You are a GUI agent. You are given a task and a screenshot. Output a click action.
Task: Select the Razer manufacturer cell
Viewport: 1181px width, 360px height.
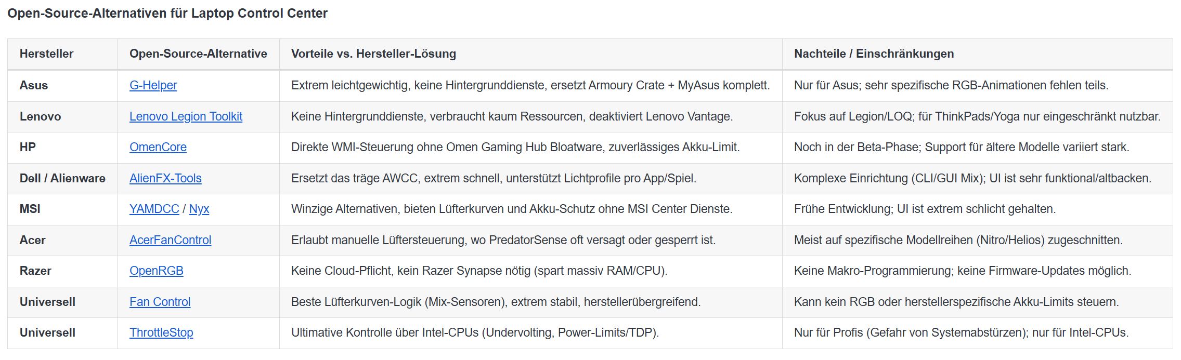(35, 271)
